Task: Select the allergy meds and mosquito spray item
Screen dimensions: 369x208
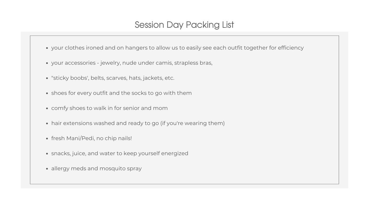Action: [x=96, y=168]
